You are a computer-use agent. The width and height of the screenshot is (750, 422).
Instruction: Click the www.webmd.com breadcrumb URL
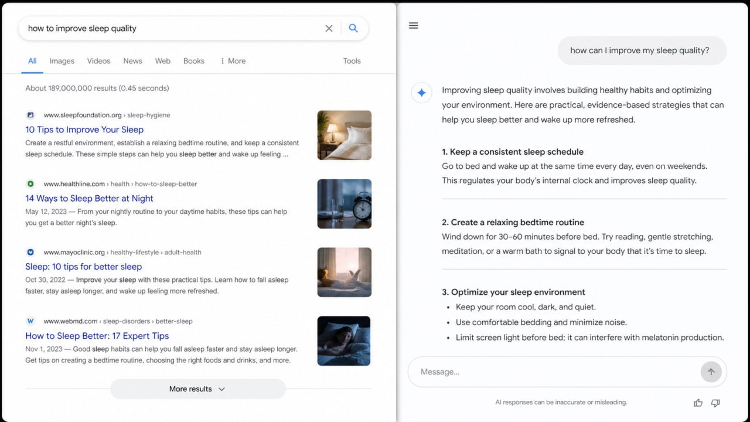[118, 321]
